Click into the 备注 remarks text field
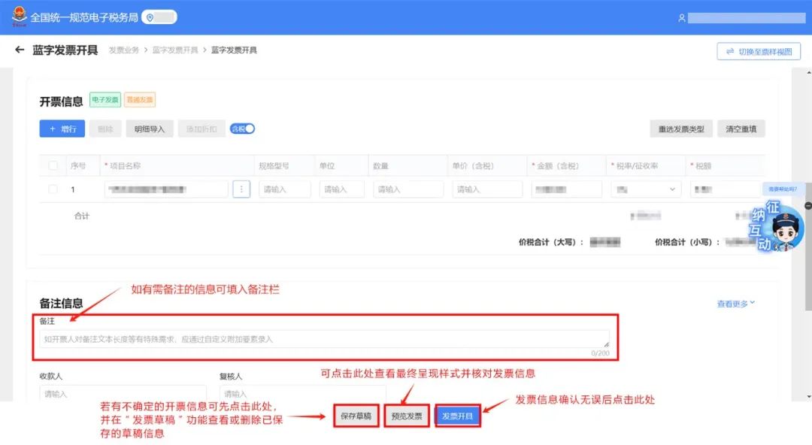Image resolution: width=812 pixels, height=445 pixels. [323, 339]
